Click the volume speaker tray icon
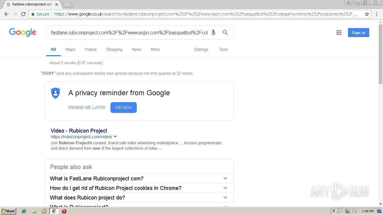383x215 pixels. pyautogui.click(x=355, y=211)
